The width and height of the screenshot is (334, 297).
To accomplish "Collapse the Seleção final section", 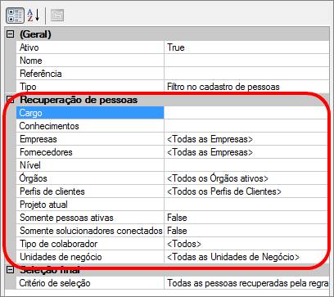I will [x=10, y=270].
